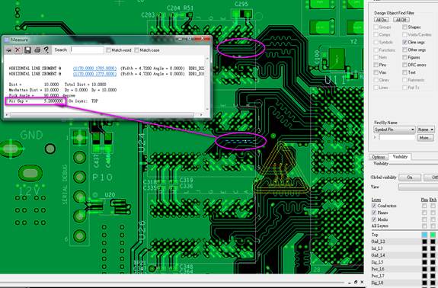Click the sticky pin icon in Measure toolbar
This screenshot has height=288, width=438.
(x=9, y=50)
